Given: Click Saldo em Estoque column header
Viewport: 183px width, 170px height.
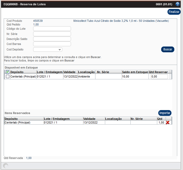Looking at the screenshot, I should (135, 72).
